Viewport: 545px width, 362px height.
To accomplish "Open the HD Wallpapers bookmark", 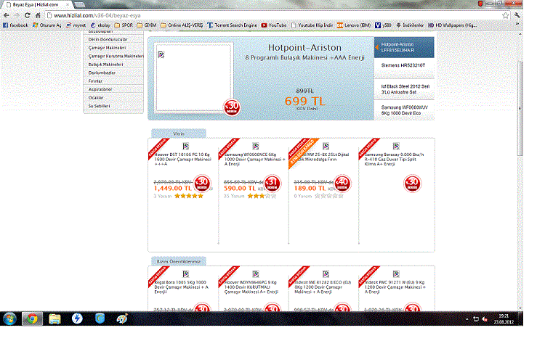I will 453,25.
